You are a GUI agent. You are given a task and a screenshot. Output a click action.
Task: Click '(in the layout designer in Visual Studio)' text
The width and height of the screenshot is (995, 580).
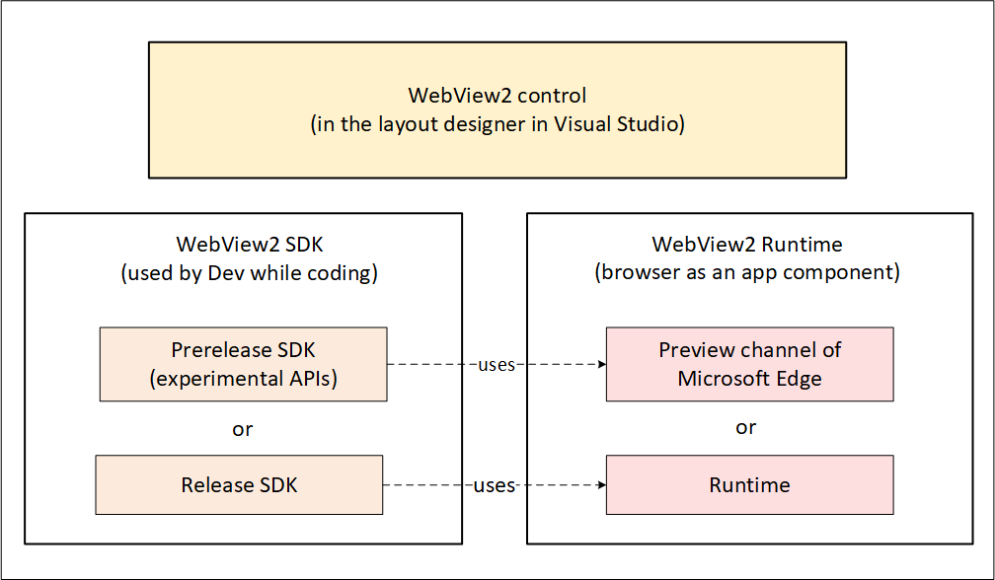(497, 123)
